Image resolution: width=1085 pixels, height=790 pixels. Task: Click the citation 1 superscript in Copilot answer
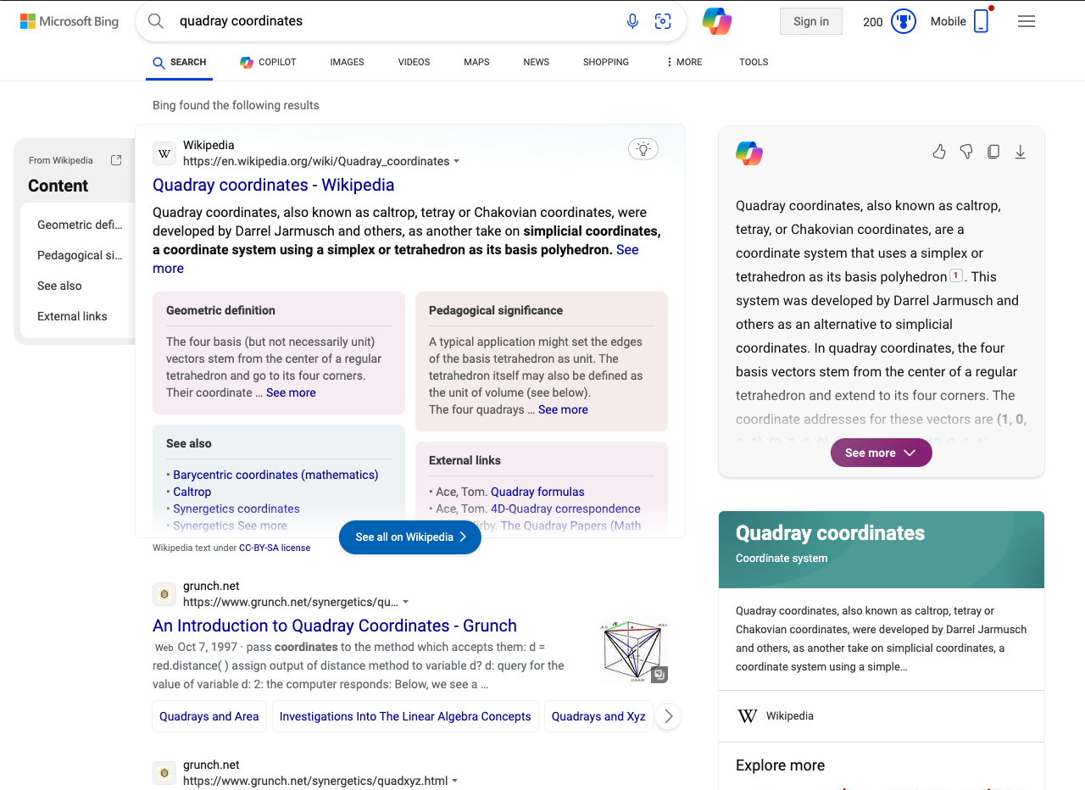pyautogui.click(x=956, y=275)
